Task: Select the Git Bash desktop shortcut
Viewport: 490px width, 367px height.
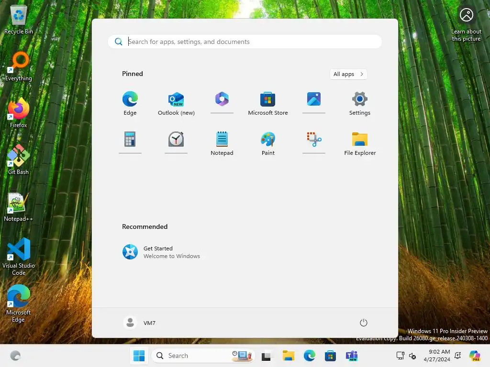Action: [19, 160]
